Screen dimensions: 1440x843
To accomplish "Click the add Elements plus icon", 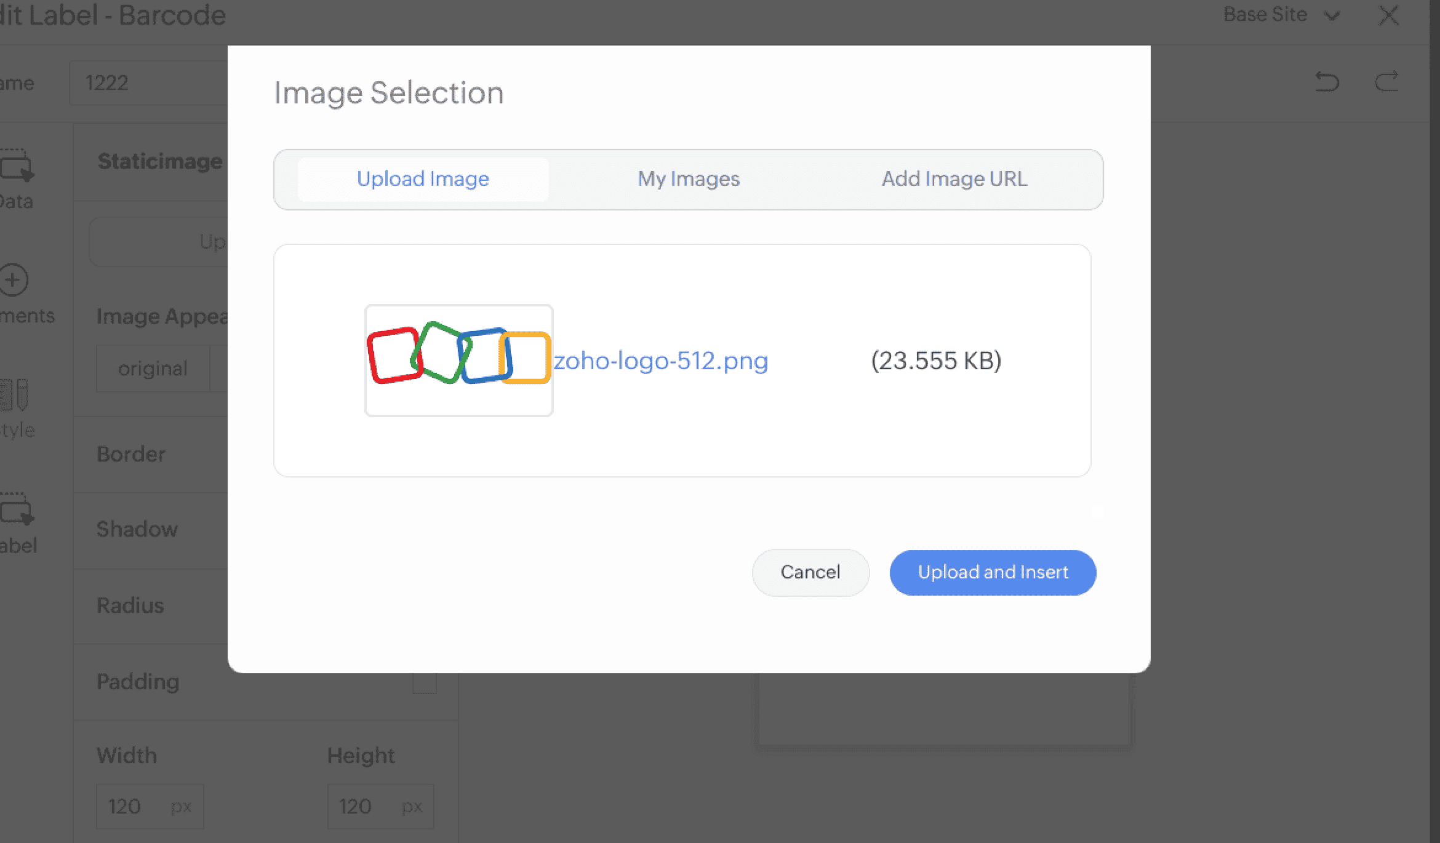I will point(14,281).
